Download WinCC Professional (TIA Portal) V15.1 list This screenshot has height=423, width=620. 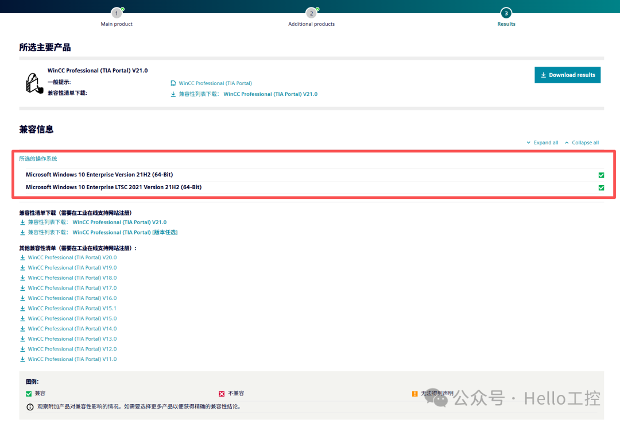point(72,308)
